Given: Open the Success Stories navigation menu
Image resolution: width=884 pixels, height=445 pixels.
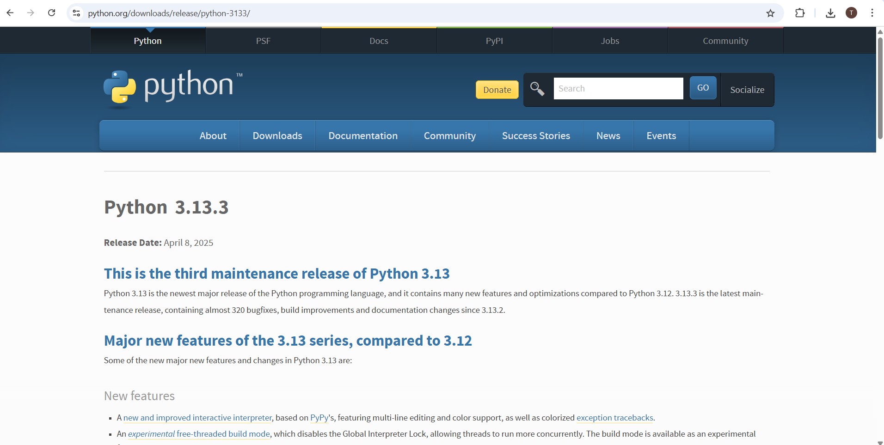Looking at the screenshot, I should tap(536, 136).
